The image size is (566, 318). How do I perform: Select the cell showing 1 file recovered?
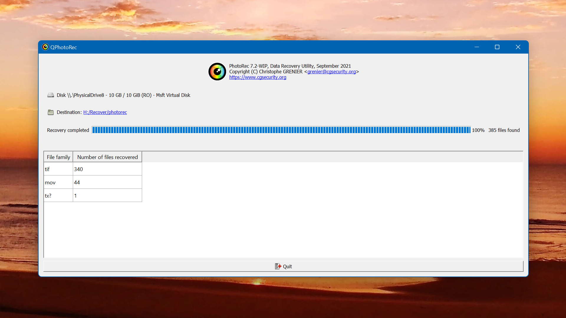click(107, 196)
